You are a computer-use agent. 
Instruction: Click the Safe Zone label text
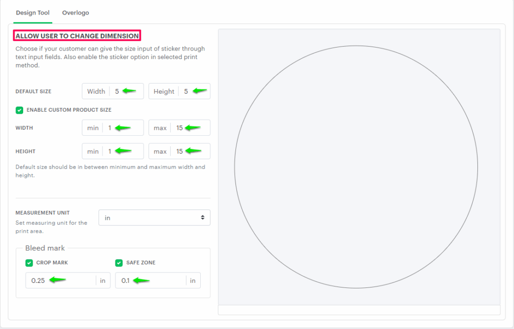pos(141,262)
